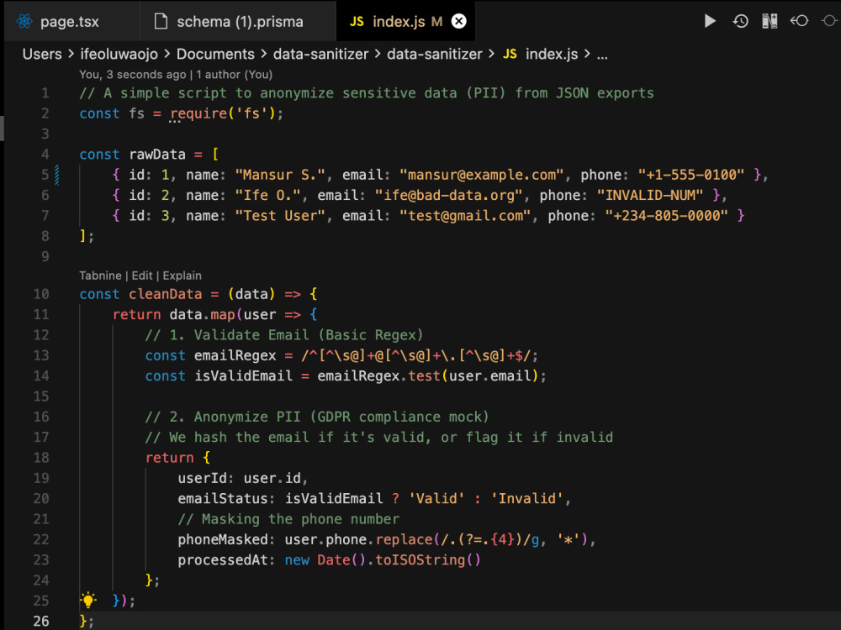Click the first data-sanitizer breadcrumb
This screenshot has width=841, height=630.
click(320, 54)
